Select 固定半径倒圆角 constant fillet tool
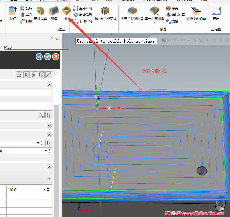This screenshot has height=217, width=230. [x=132, y=13]
